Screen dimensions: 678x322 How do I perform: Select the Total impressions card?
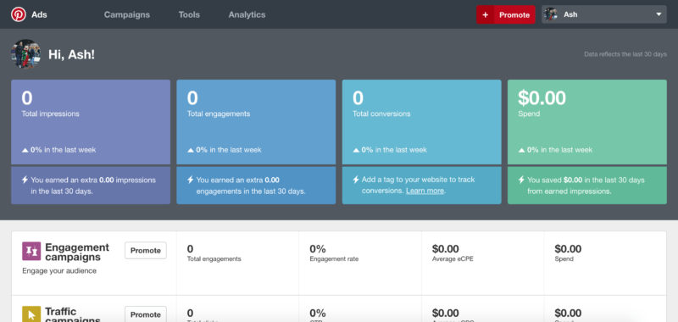tap(91, 122)
